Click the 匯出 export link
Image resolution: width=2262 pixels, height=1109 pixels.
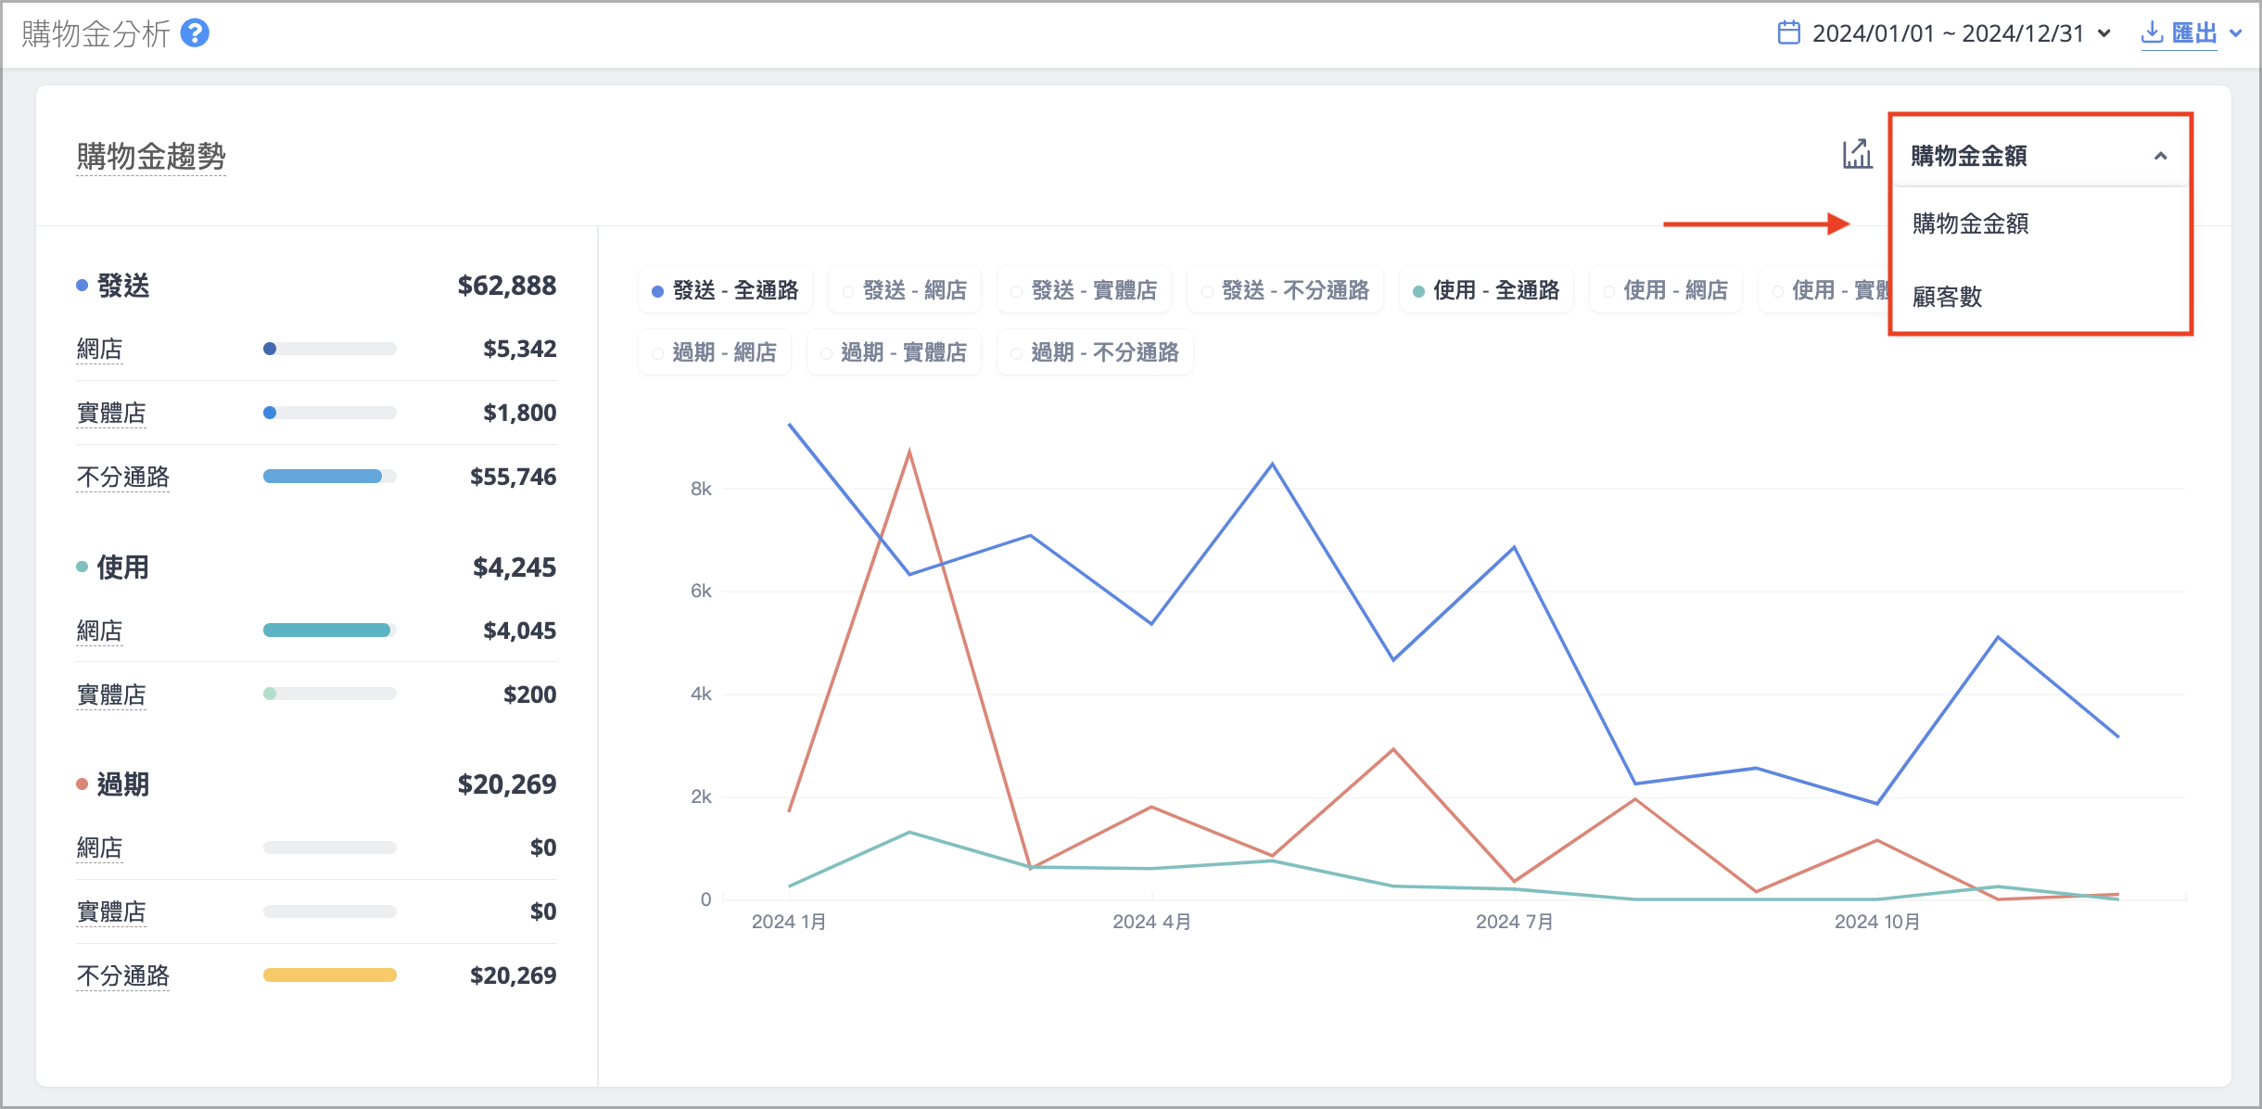click(x=2194, y=33)
